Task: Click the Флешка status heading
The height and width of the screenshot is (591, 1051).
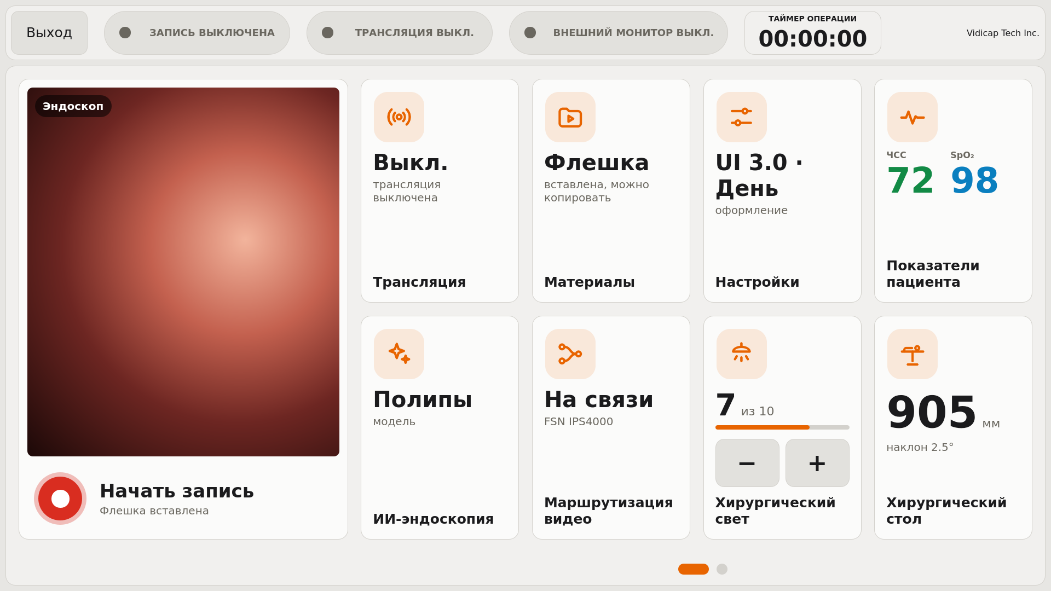Action: 596,163
